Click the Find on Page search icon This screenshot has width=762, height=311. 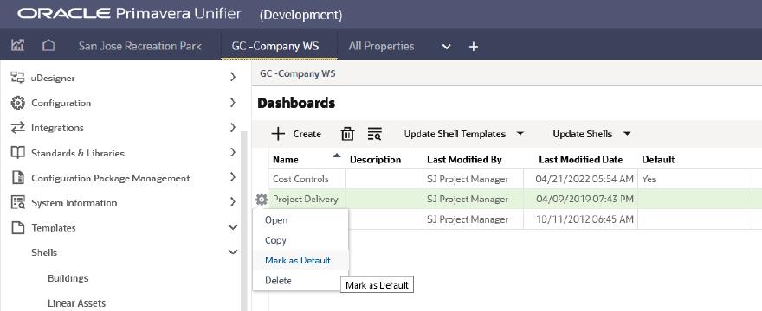point(374,134)
